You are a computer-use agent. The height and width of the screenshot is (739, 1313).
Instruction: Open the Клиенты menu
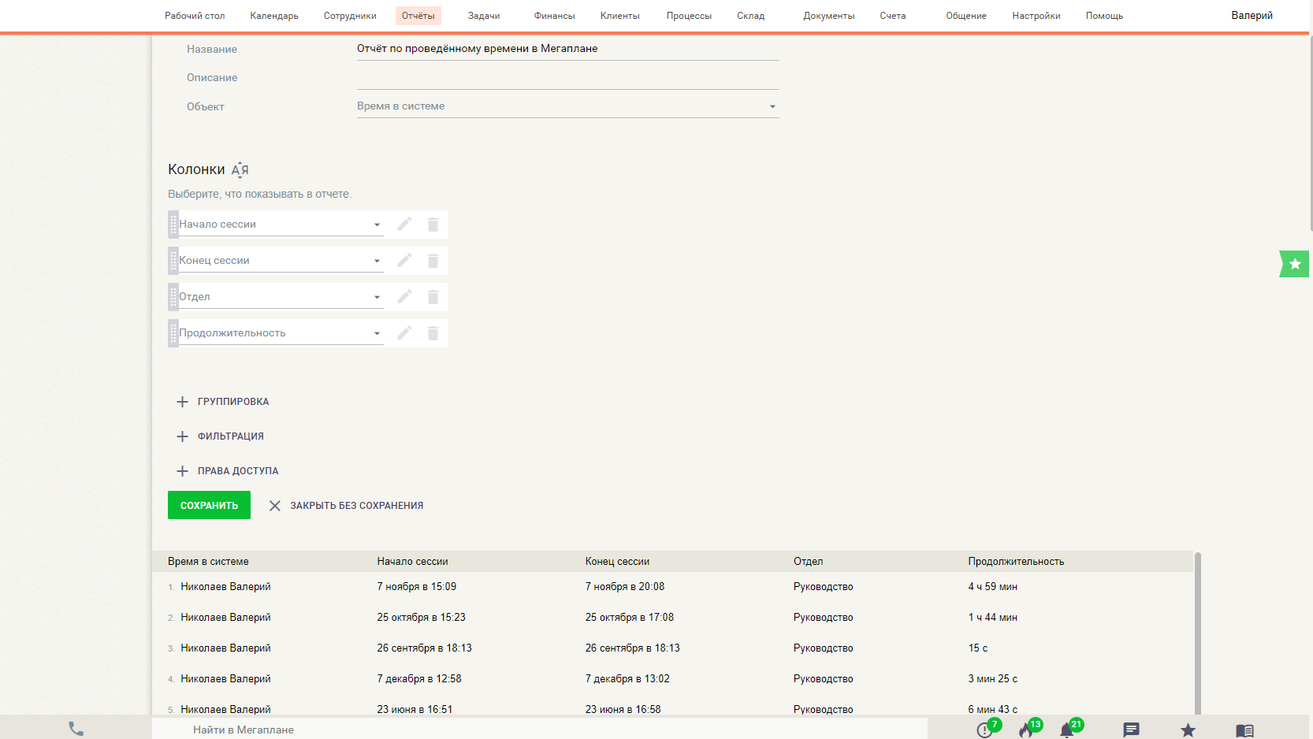point(620,16)
